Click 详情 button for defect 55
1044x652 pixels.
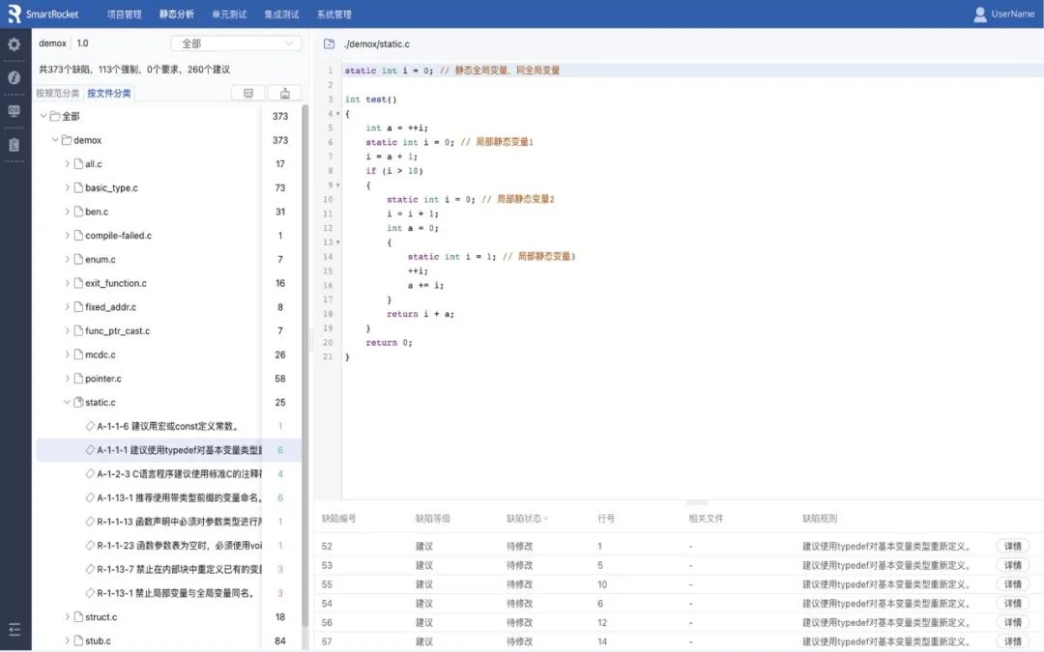[x=1012, y=584]
